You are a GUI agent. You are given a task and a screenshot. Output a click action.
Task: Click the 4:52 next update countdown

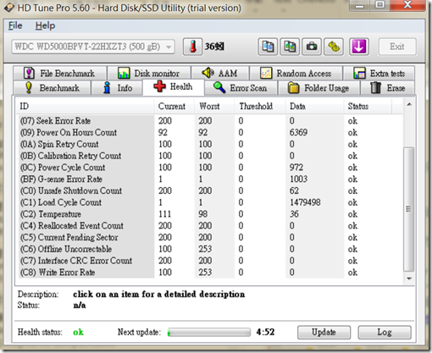pyautogui.click(x=265, y=332)
